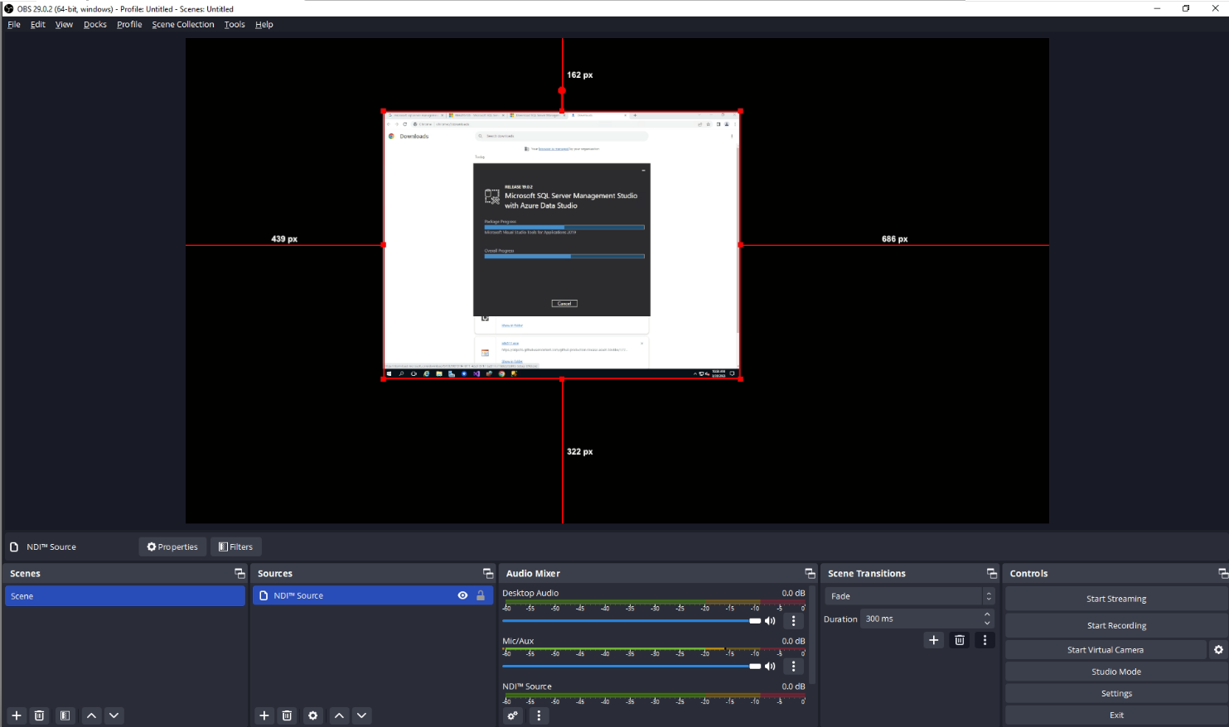This screenshot has width=1229, height=727.
Task: Click Start Recording button
Action: tap(1115, 626)
